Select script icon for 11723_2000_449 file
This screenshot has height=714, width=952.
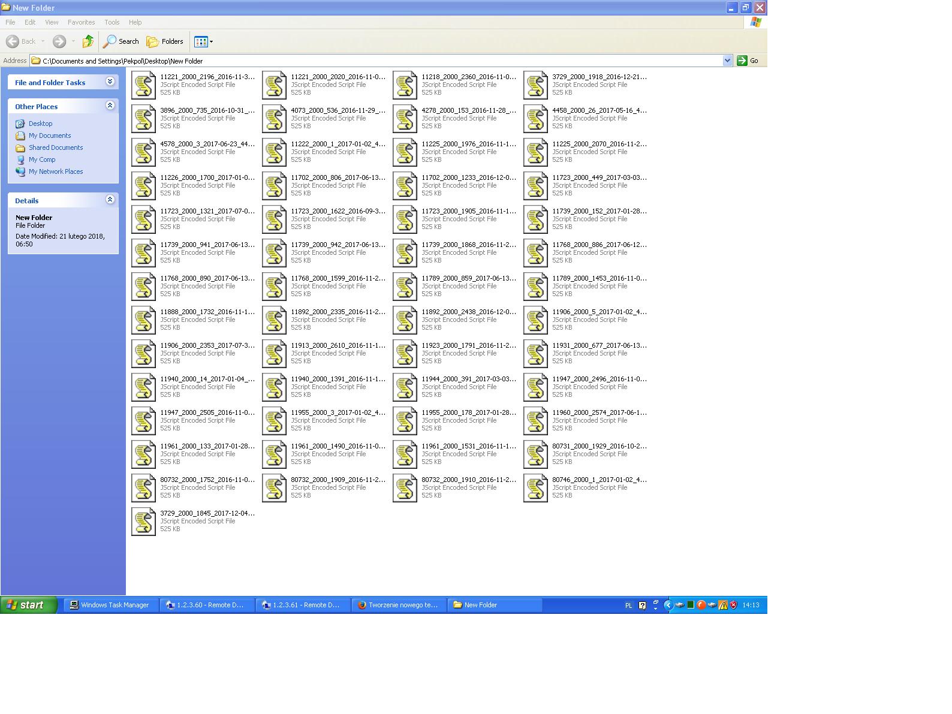coord(535,186)
